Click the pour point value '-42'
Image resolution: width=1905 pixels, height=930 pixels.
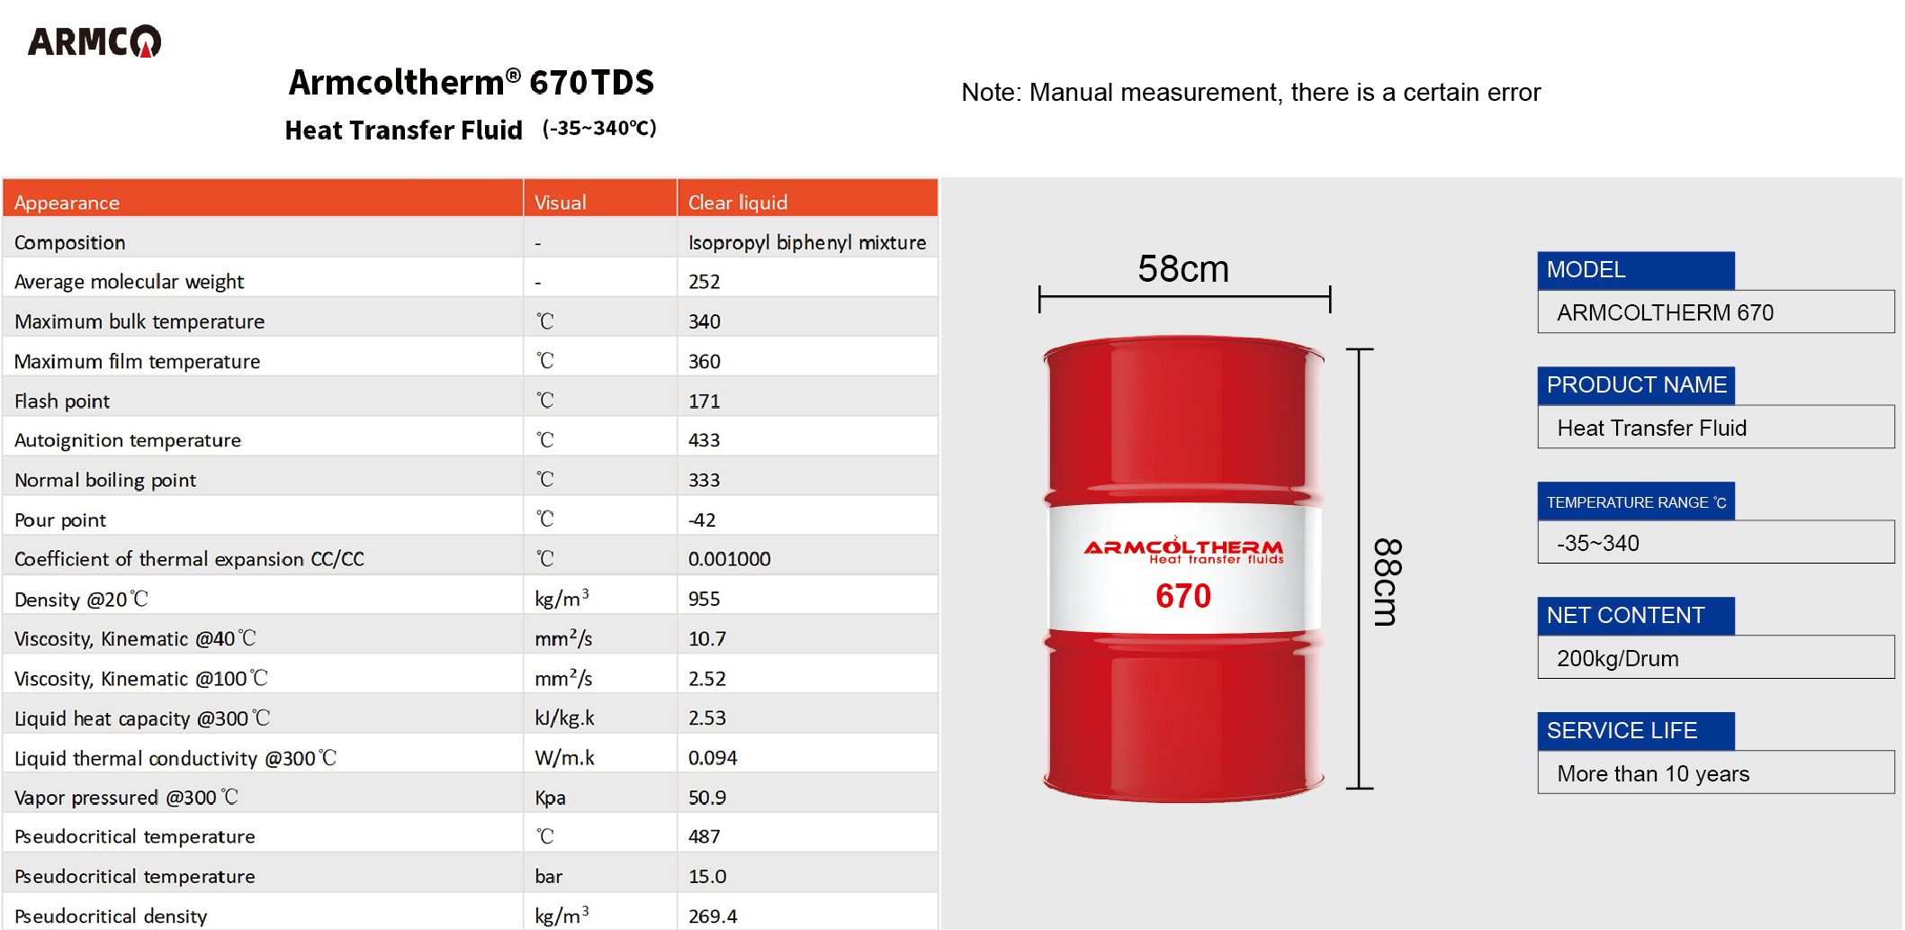click(702, 519)
